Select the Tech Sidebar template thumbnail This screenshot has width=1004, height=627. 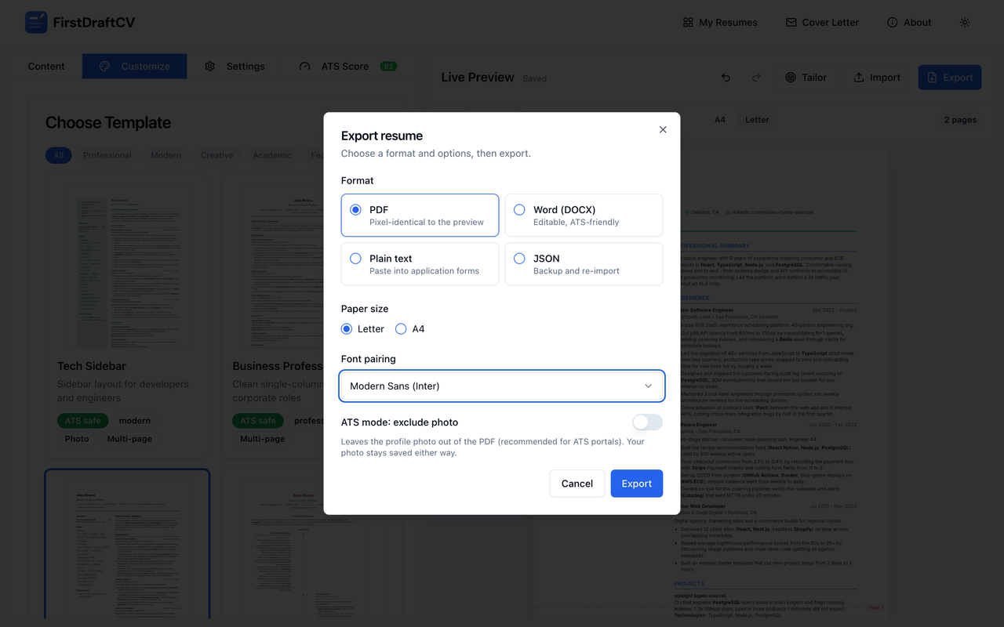click(x=127, y=267)
